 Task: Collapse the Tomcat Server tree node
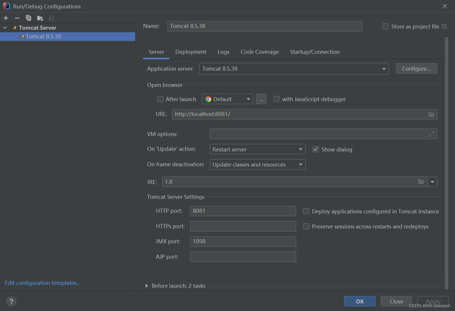[5, 28]
